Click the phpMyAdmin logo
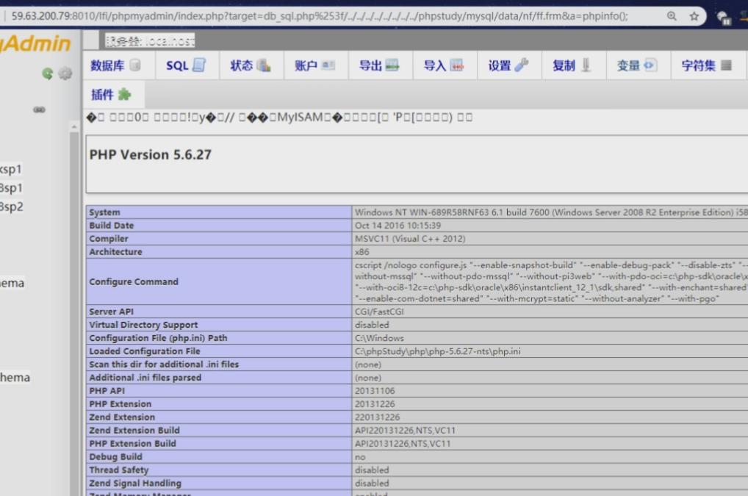The width and height of the screenshot is (748, 496). pos(35,44)
